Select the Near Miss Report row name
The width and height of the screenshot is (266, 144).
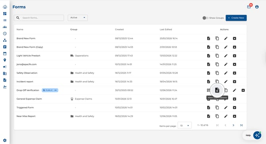[x=26, y=116]
